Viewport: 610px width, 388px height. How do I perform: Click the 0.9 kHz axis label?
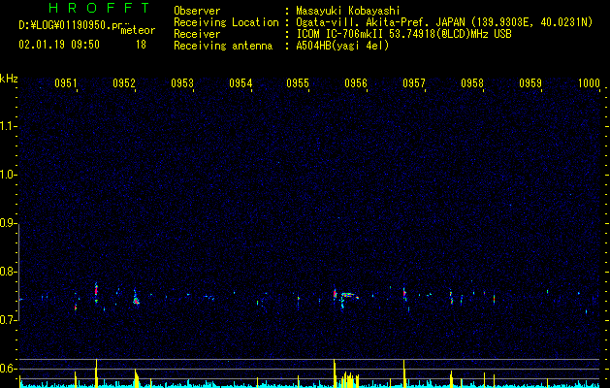pyautogui.click(x=8, y=223)
